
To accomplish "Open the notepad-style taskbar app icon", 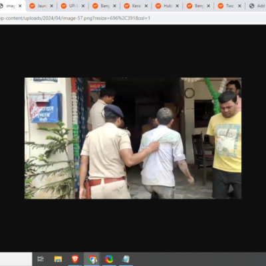I will point(126,259).
